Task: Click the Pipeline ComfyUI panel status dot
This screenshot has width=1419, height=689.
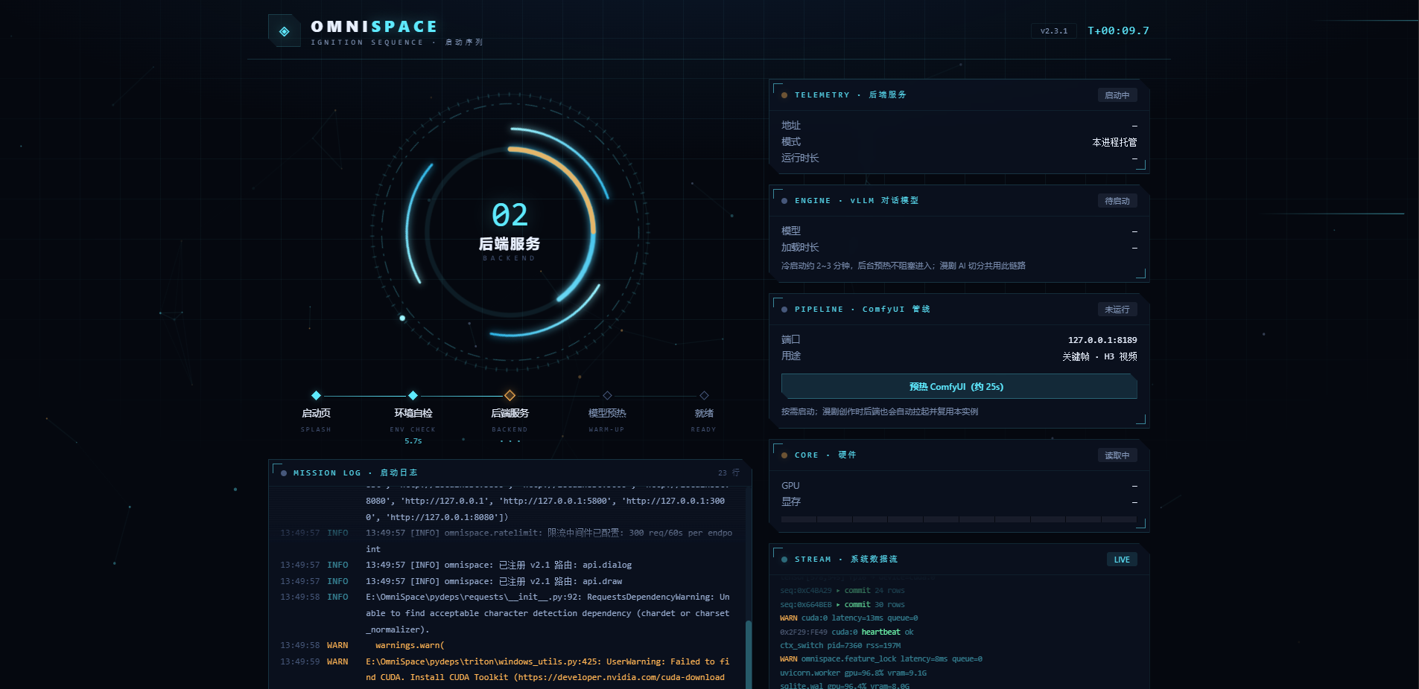Action: pyautogui.click(x=784, y=310)
